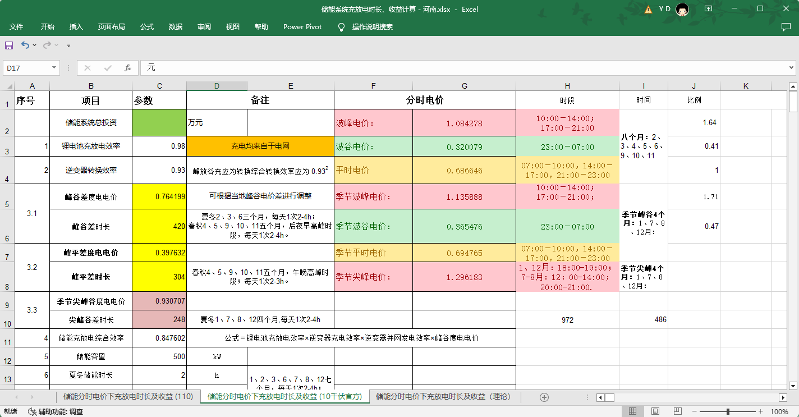
Task: Click the zoom out minus button
Action: (x=695, y=411)
